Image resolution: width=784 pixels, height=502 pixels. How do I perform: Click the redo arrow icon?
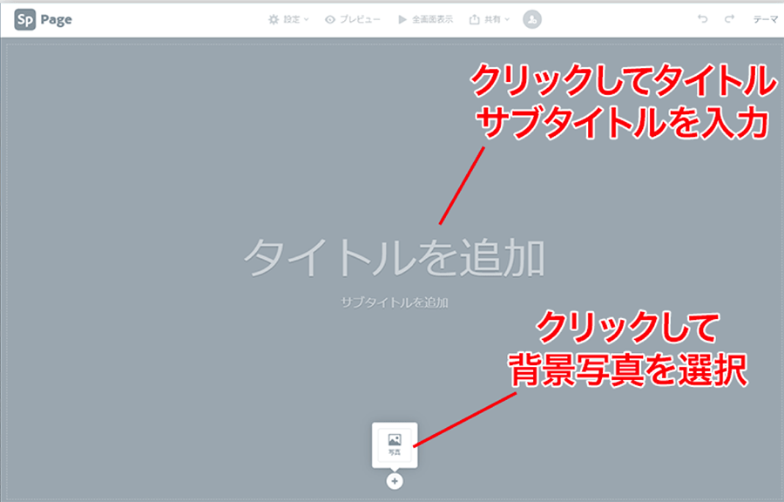729,19
